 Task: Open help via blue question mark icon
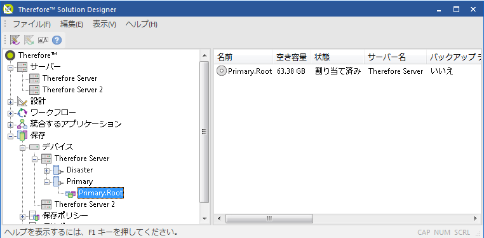tap(57, 40)
